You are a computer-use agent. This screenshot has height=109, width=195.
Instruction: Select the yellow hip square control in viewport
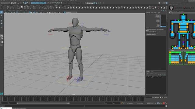74,48
